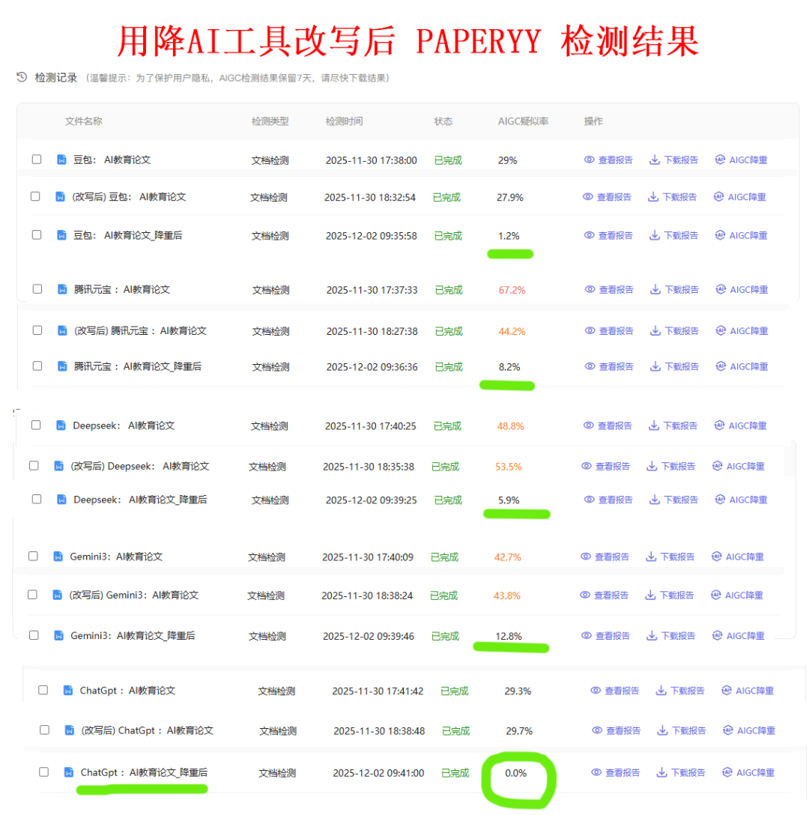Click AIGC降重 icon for Deepseek original row
The image size is (809, 815).
(720, 425)
